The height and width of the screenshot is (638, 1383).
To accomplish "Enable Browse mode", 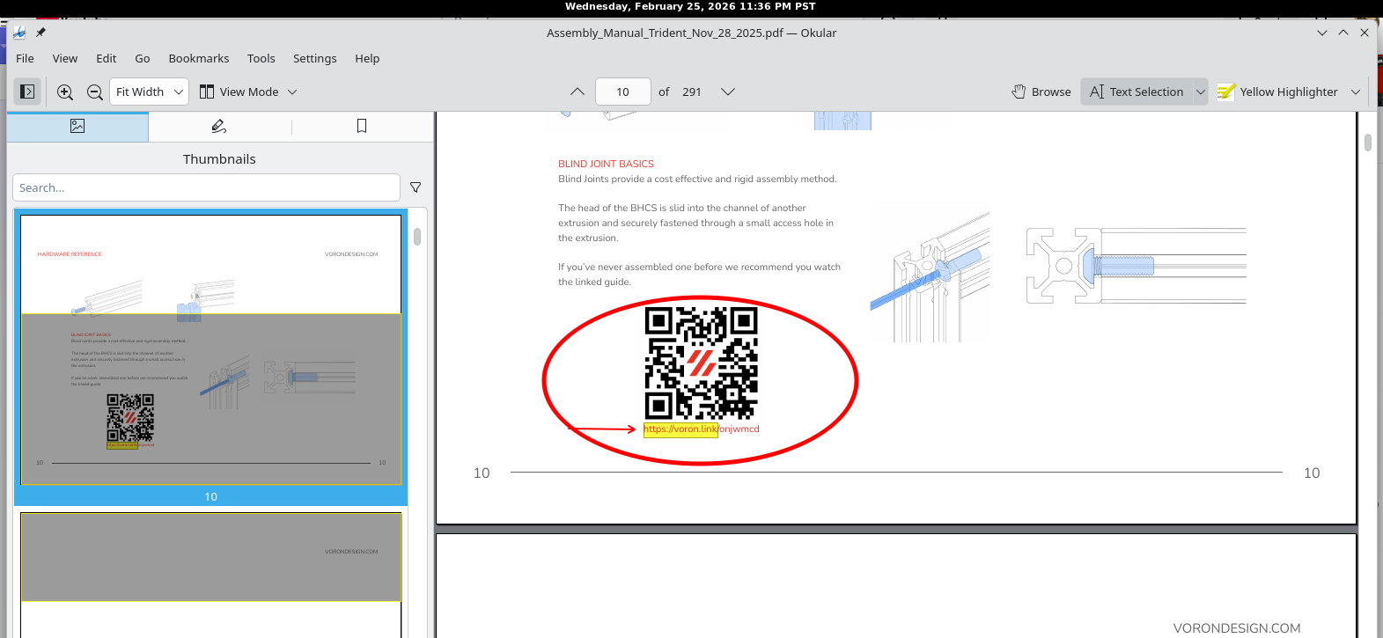I will pos(1041,92).
